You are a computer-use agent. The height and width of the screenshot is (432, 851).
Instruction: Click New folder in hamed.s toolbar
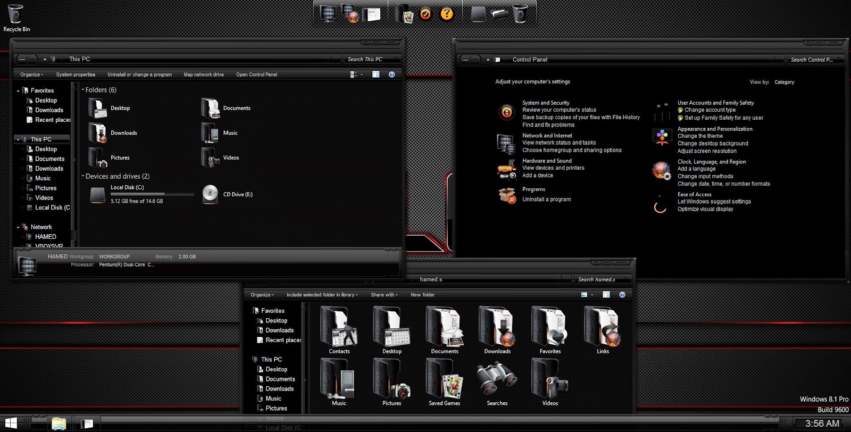coord(423,295)
